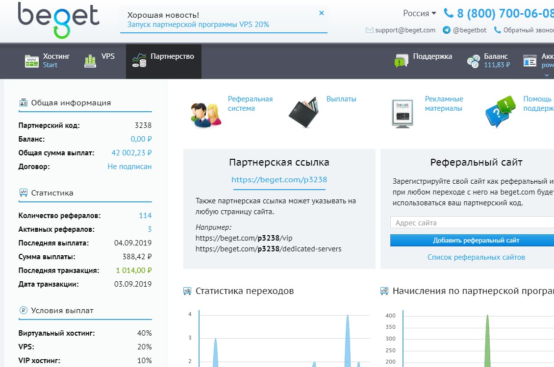Open the beget logo home link
Image resolution: width=554 pixels, height=367 pixels.
[59, 21]
